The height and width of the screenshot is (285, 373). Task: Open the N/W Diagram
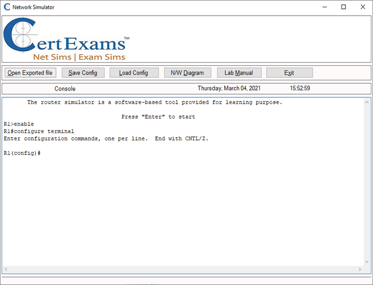(188, 73)
